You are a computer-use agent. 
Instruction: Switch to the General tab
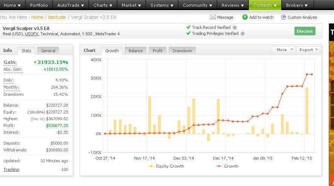(x=48, y=50)
